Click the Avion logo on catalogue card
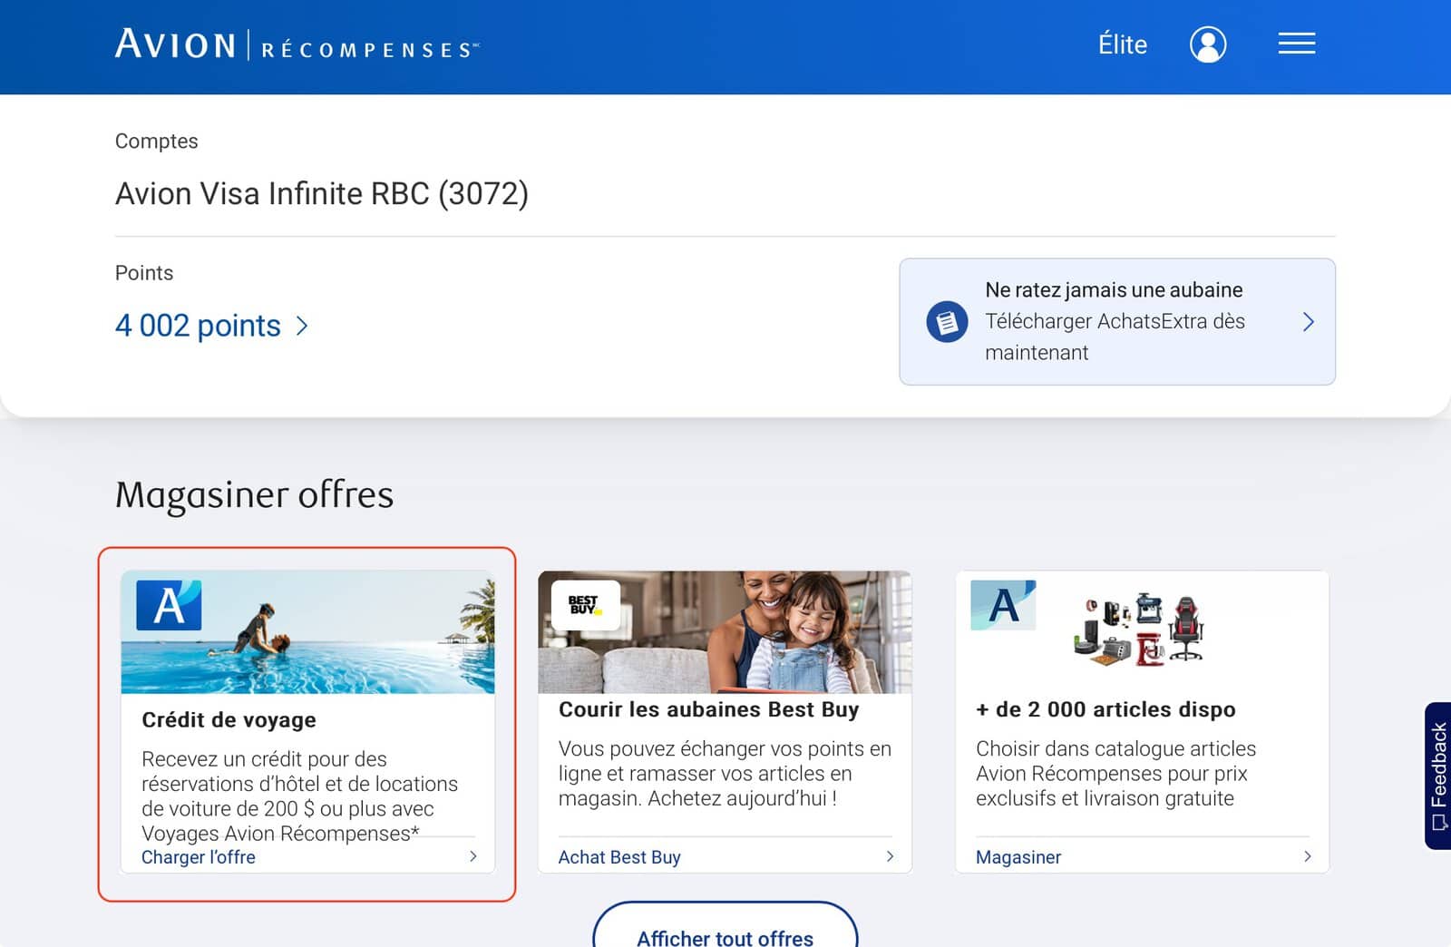 point(1003,605)
